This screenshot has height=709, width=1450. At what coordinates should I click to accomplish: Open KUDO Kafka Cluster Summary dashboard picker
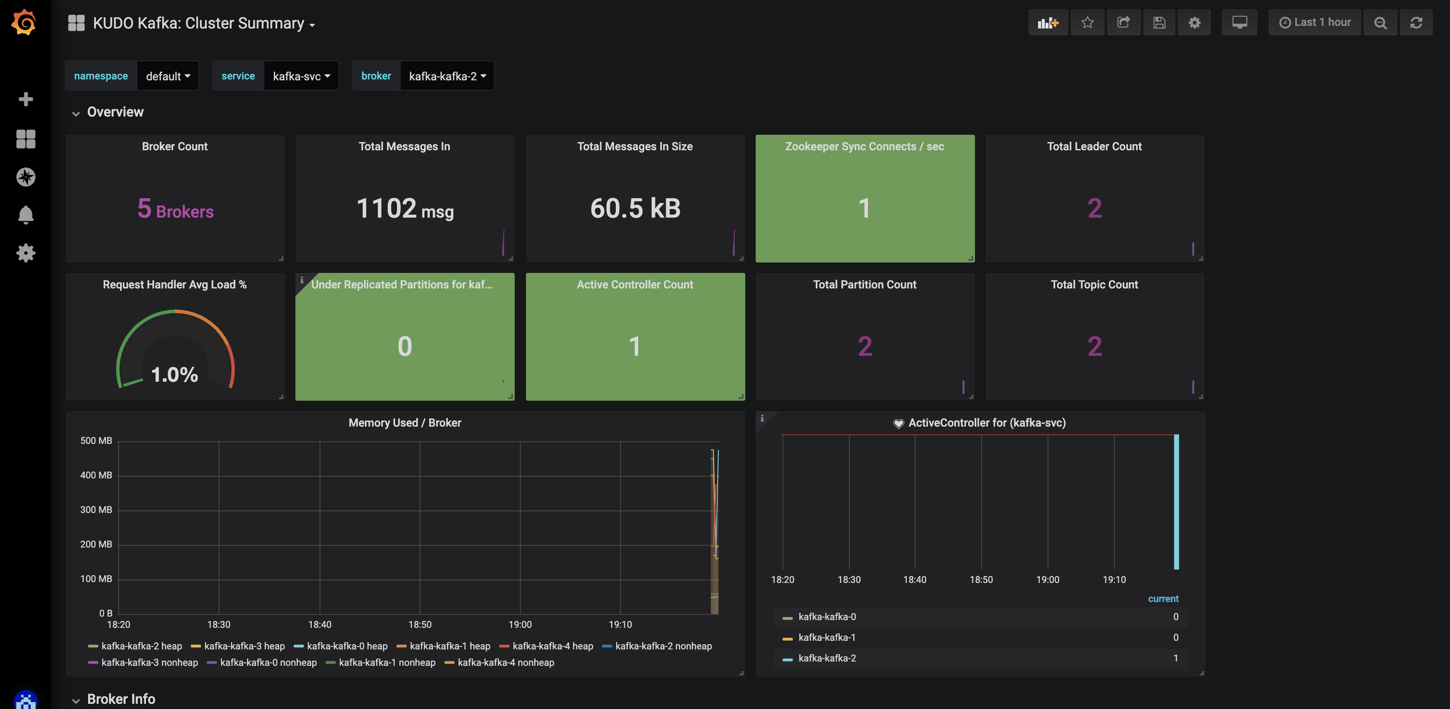click(198, 23)
